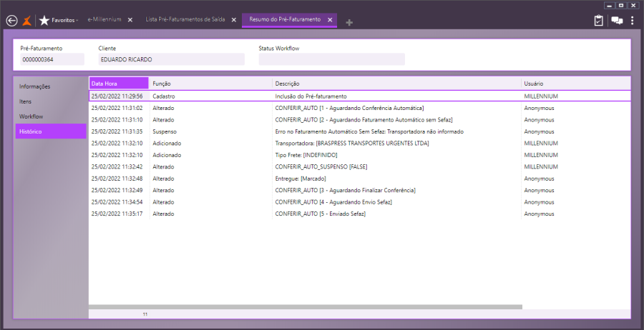Select row 5 - Enviado Sefaz
This screenshot has width=644, height=330.
click(x=360, y=214)
